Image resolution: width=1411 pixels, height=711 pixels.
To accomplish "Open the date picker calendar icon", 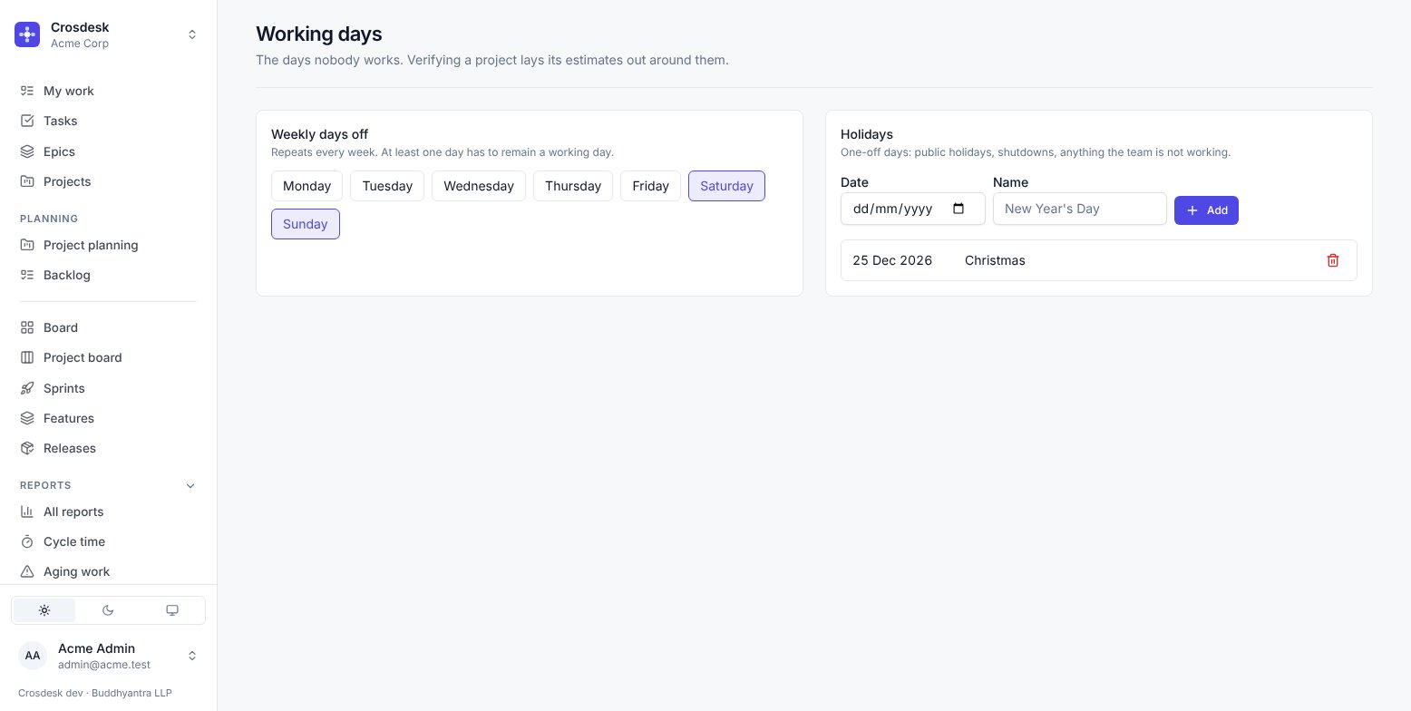I will point(959,209).
